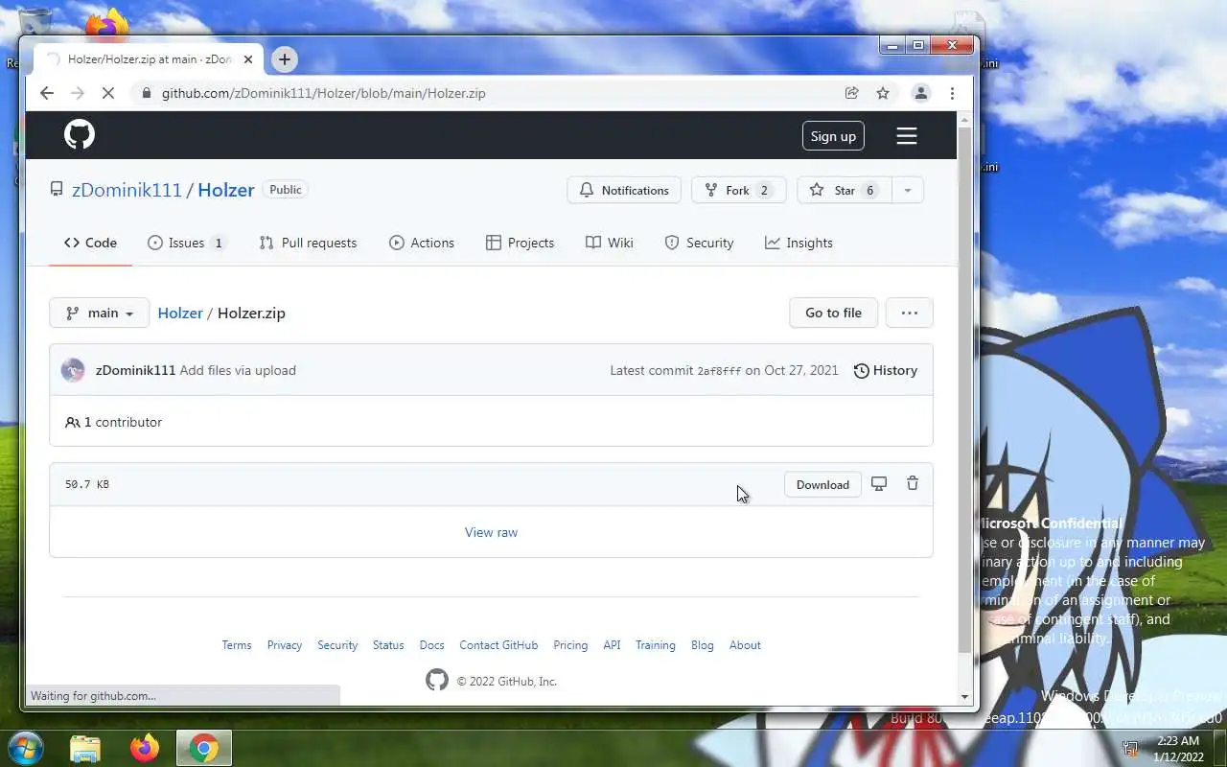The height and width of the screenshot is (767, 1227).
Task: Launch Firefox from taskbar
Action: (145, 748)
